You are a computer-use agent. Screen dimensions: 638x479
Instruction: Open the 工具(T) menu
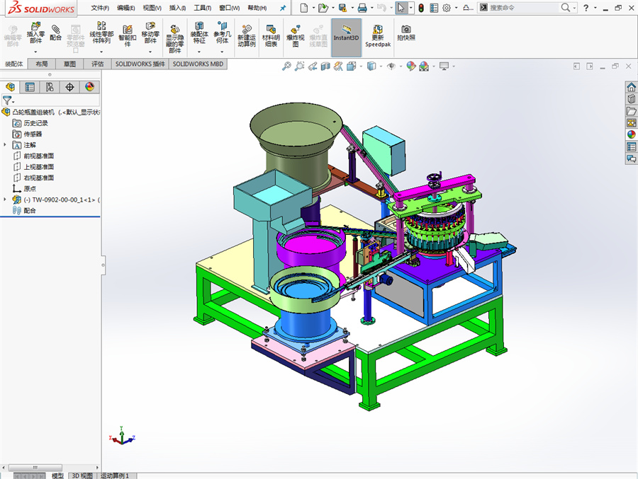202,8
